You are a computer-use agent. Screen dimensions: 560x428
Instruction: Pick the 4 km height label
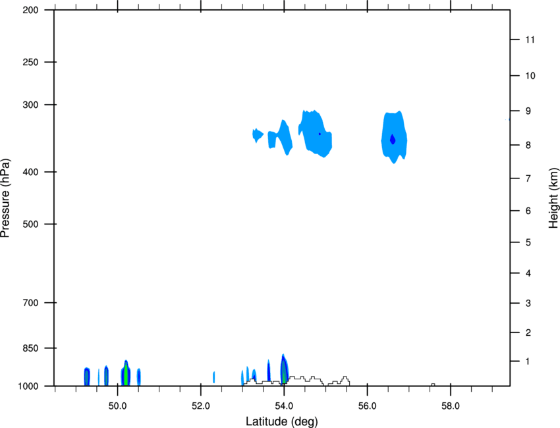pyautogui.click(x=528, y=273)
